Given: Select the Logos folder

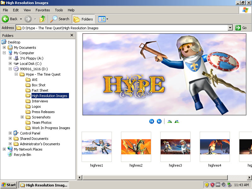Looking at the screenshot, I should (x=36, y=106).
